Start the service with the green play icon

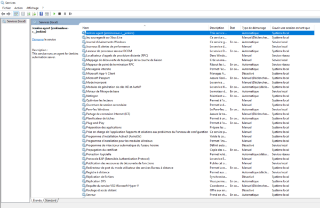pyautogui.click(x=54, y=14)
